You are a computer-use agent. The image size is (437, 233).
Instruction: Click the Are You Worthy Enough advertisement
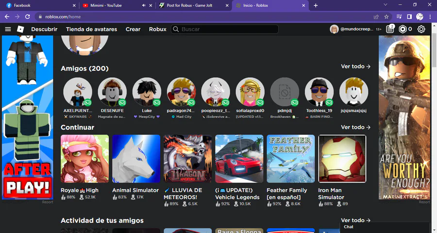coord(404,117)
